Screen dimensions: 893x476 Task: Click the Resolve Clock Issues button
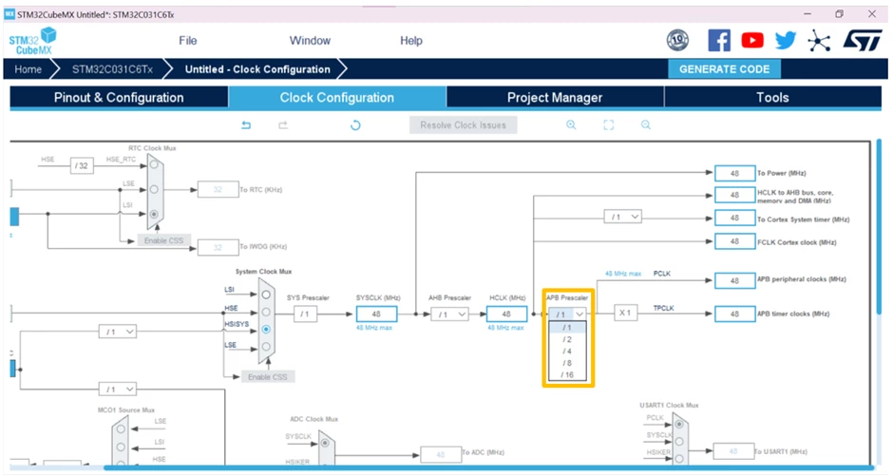point(463,125)
